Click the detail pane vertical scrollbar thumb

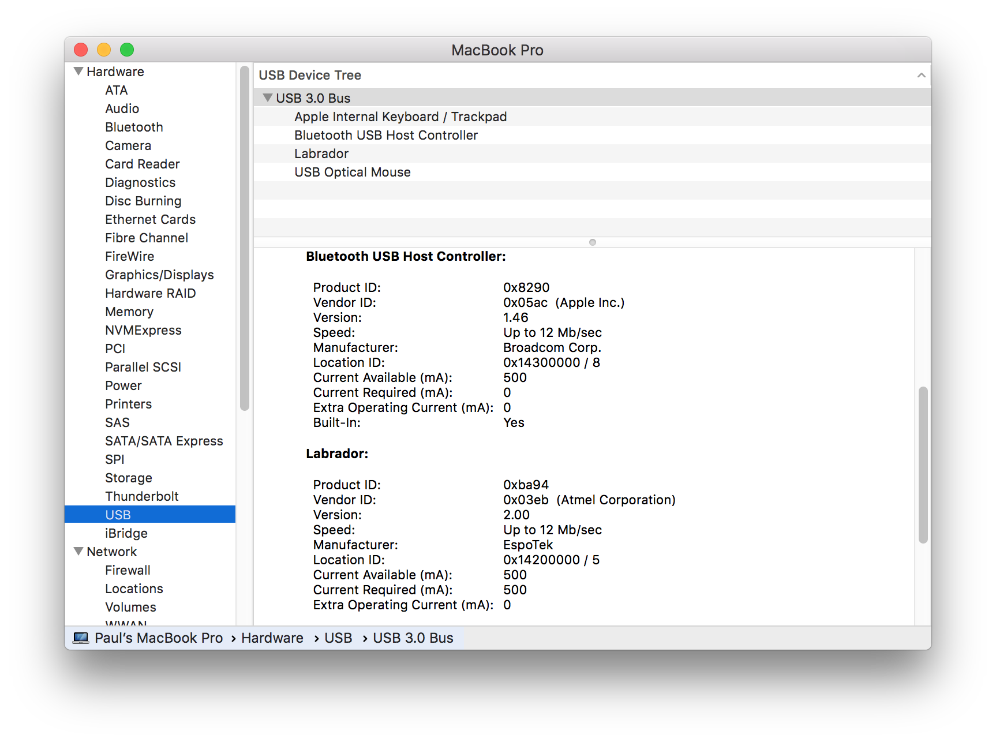(x=923, y=465)
